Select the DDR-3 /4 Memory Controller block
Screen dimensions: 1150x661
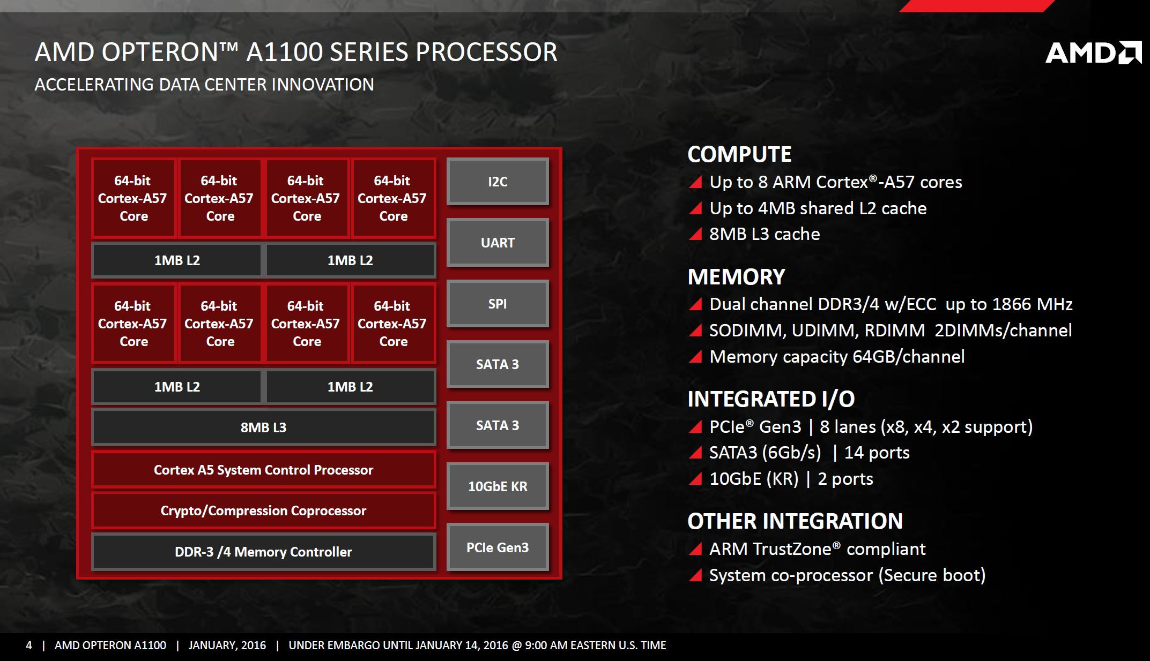(263, 552)
